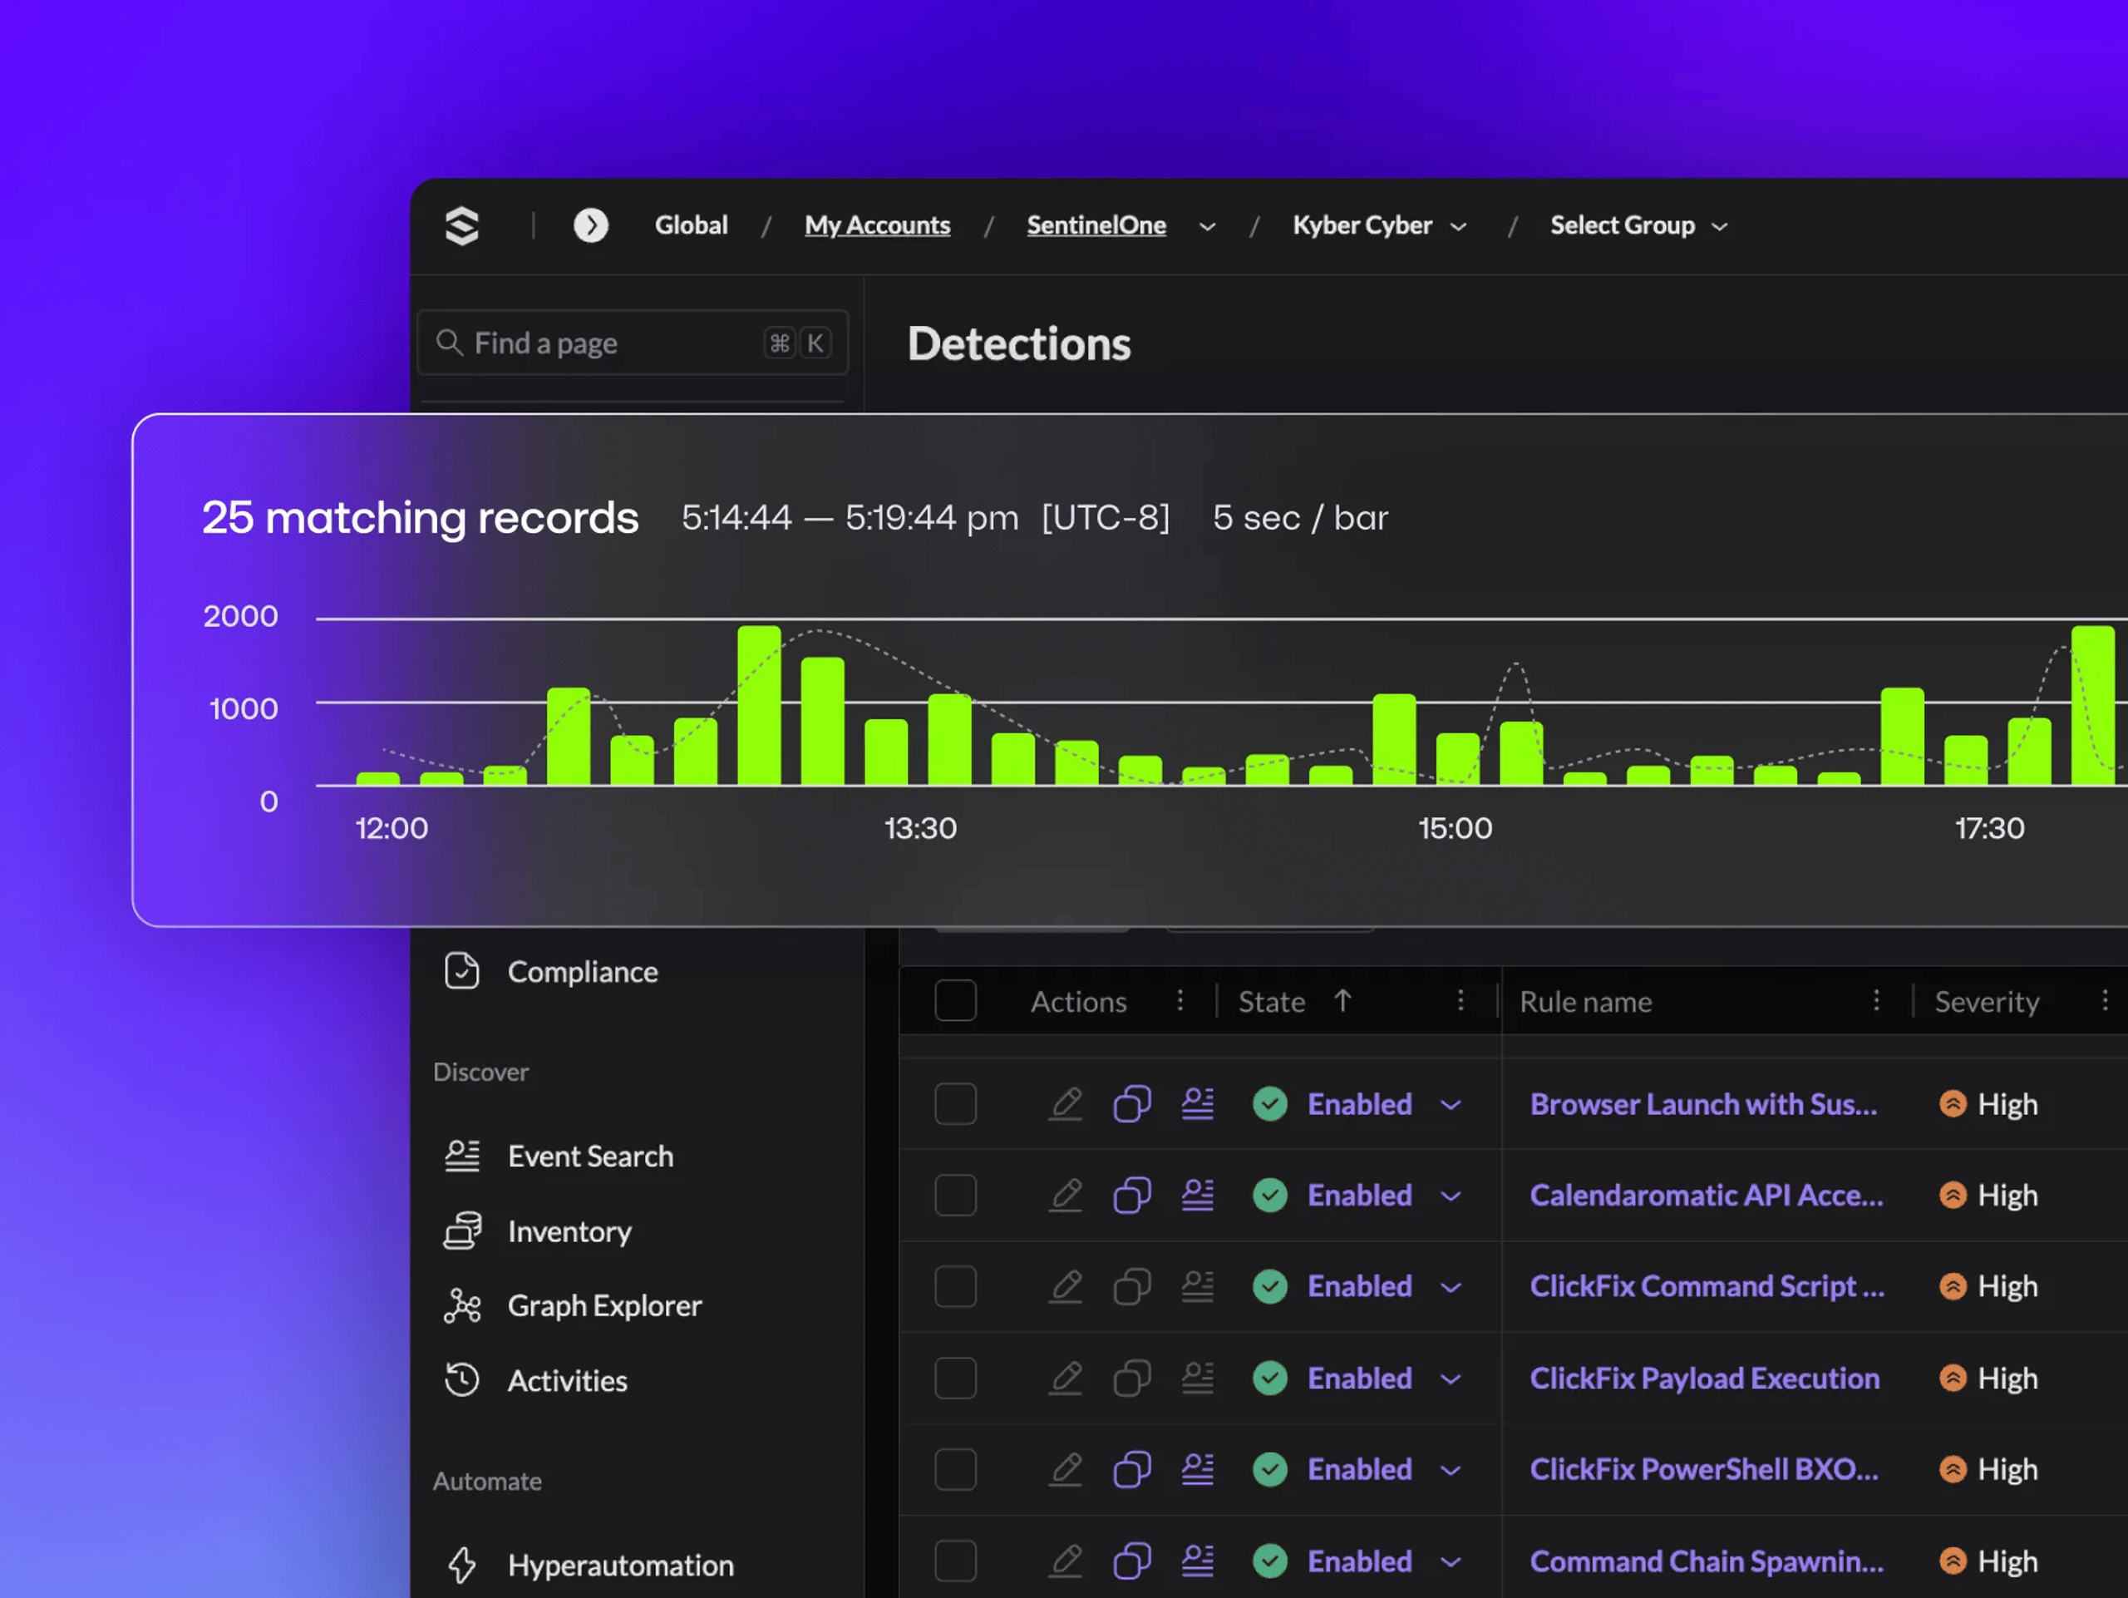Open Browser Launch with Sus... rule

pyautogui.click(x=1702, y=1103)
